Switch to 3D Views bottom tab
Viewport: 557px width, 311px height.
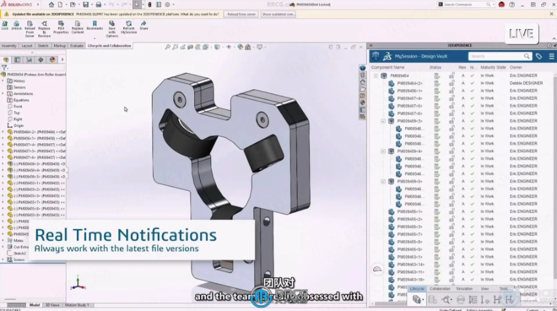52,305
